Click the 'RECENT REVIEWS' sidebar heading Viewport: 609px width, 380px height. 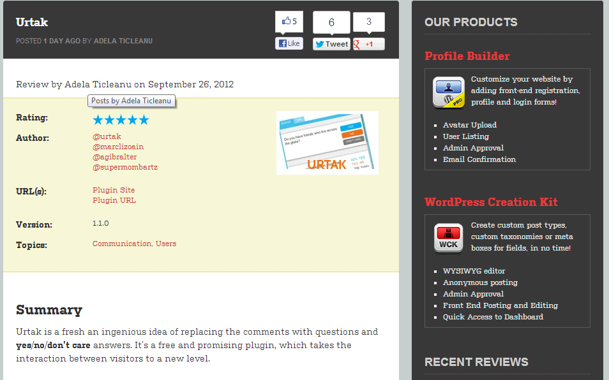coord(476,362)
